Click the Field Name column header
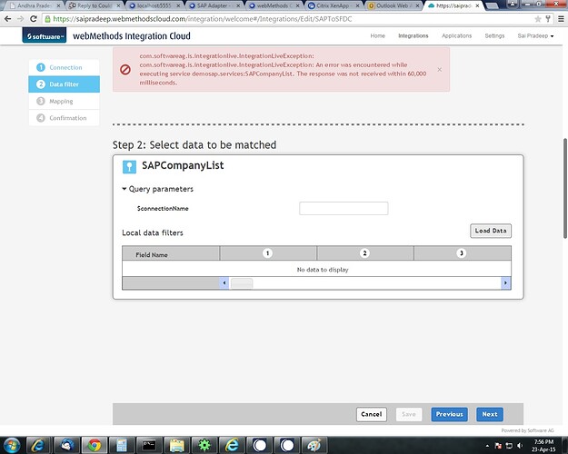Image resolution: width=568 pixels, height=454 pixels. [171, 254]
